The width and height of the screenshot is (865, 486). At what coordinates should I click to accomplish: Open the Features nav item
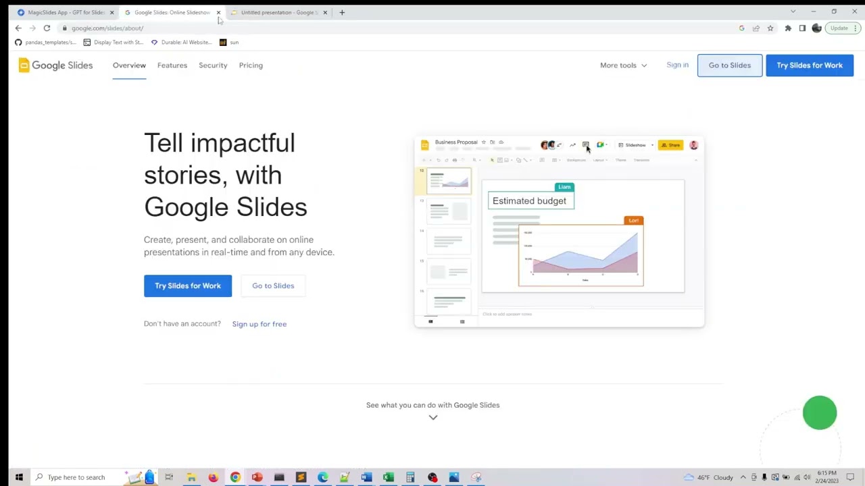click(x=172, y=65)
